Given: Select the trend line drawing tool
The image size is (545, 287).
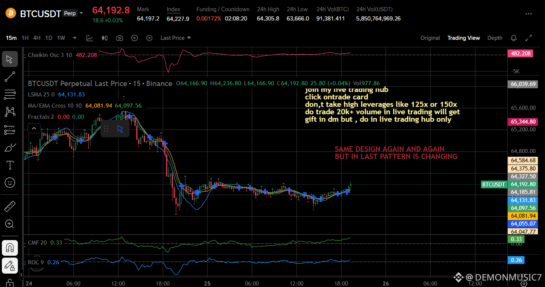Looking at the screenshot, I should [x=10, y=77].
